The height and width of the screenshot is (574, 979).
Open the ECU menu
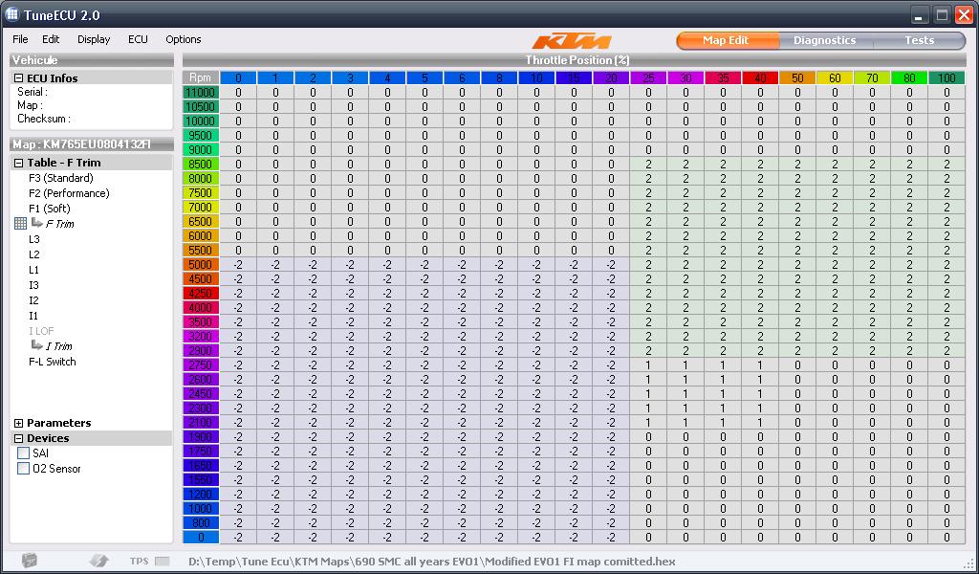pos(138,39)
